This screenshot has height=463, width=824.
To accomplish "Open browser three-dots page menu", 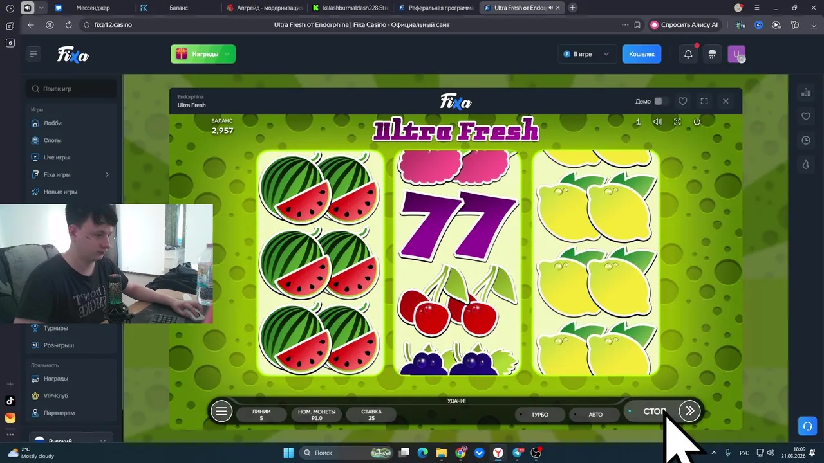I will 625,24.
